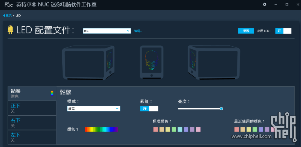The width and height of the screenshot is (301, 147).
Task: Pick the yellow recently used color
Action: (249, 129)
